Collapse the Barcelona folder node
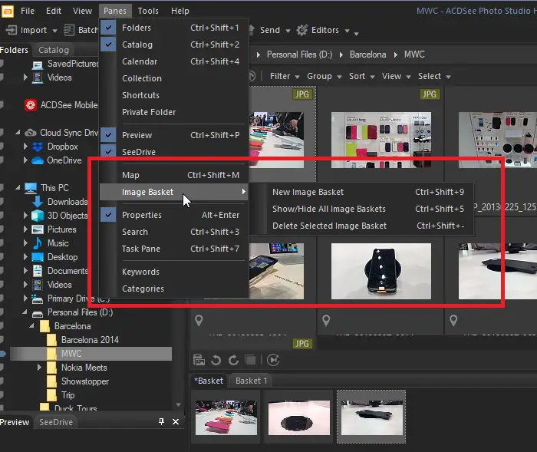 [32, 326]
